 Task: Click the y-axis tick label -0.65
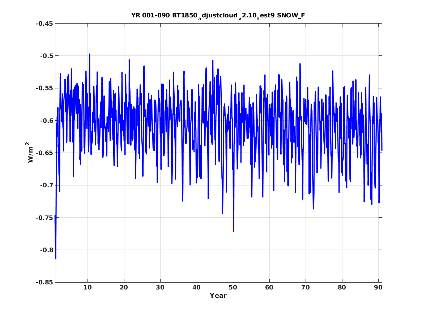click(44, 153)
